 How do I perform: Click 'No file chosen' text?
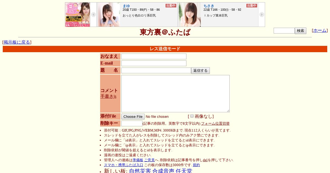pyautogui.click(x=157, y=117)
